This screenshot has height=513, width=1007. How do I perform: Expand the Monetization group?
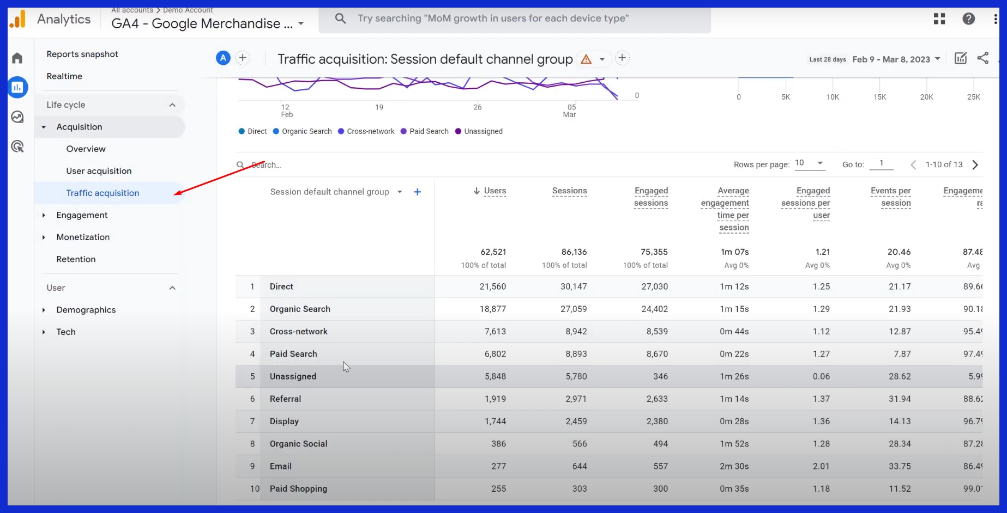(x=44, y=237)
